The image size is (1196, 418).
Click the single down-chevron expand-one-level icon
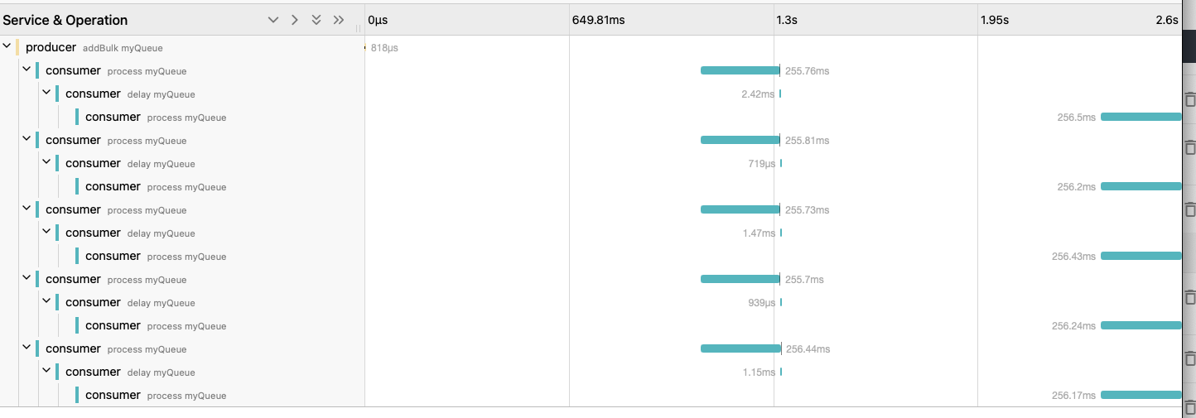[273, 20]
